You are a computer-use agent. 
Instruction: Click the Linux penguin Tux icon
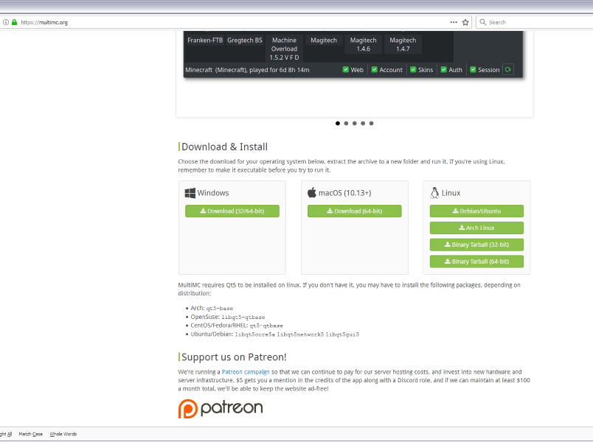(x=434, y=193)
